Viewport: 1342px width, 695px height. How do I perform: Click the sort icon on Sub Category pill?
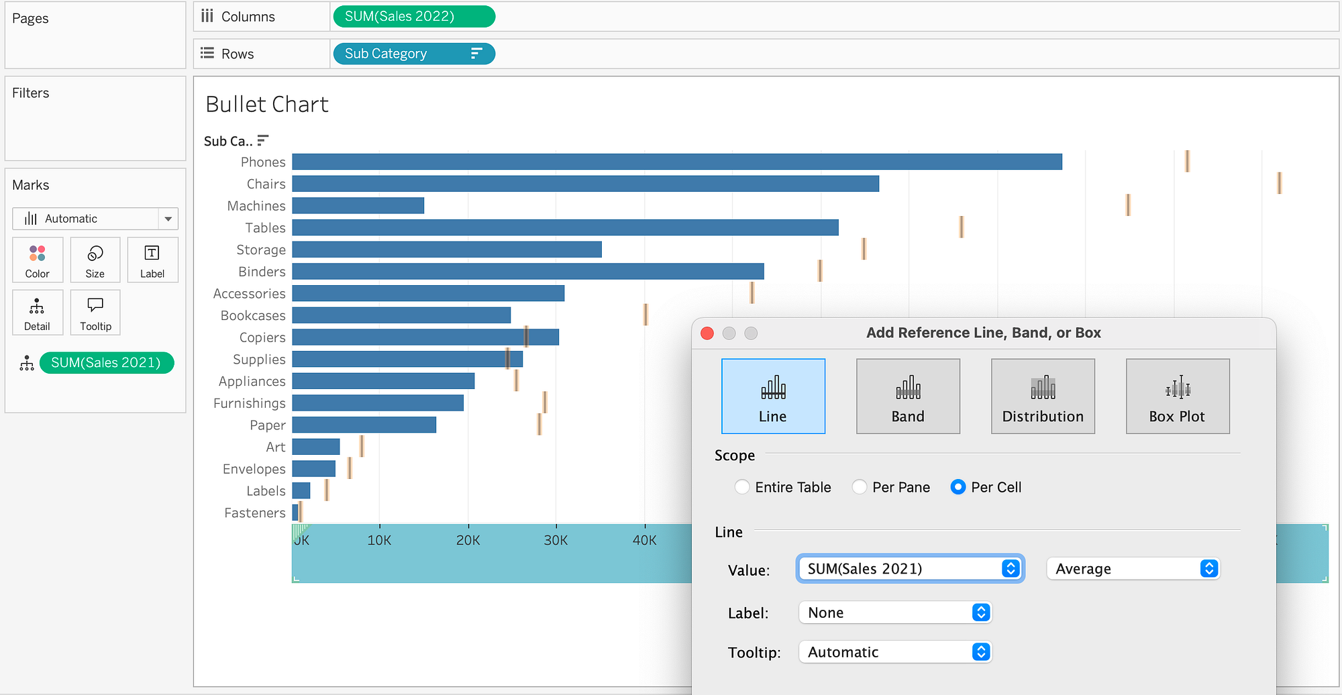point(476,54)
